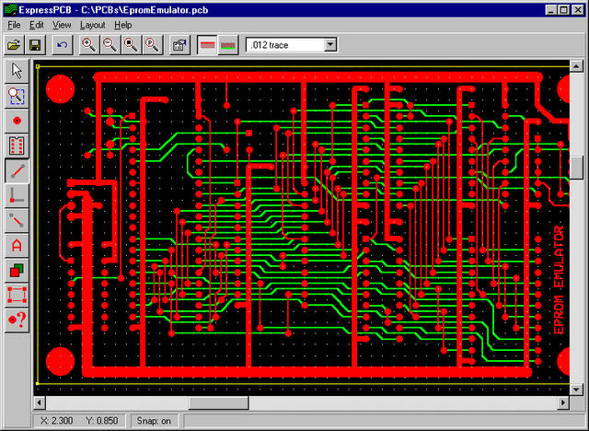The height and width of the screenshot is (431, 589).
Task: Open the View menu
Action: click(62, 25)
